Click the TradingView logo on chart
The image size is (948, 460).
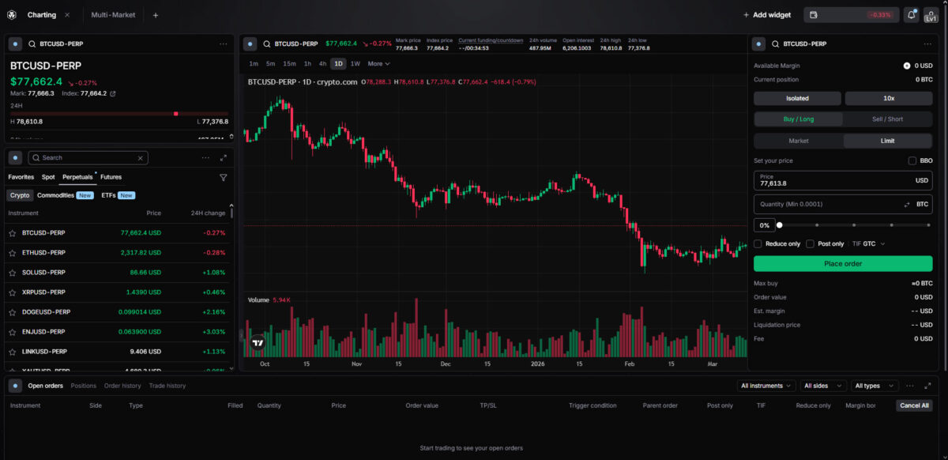(x=258, y=343)
